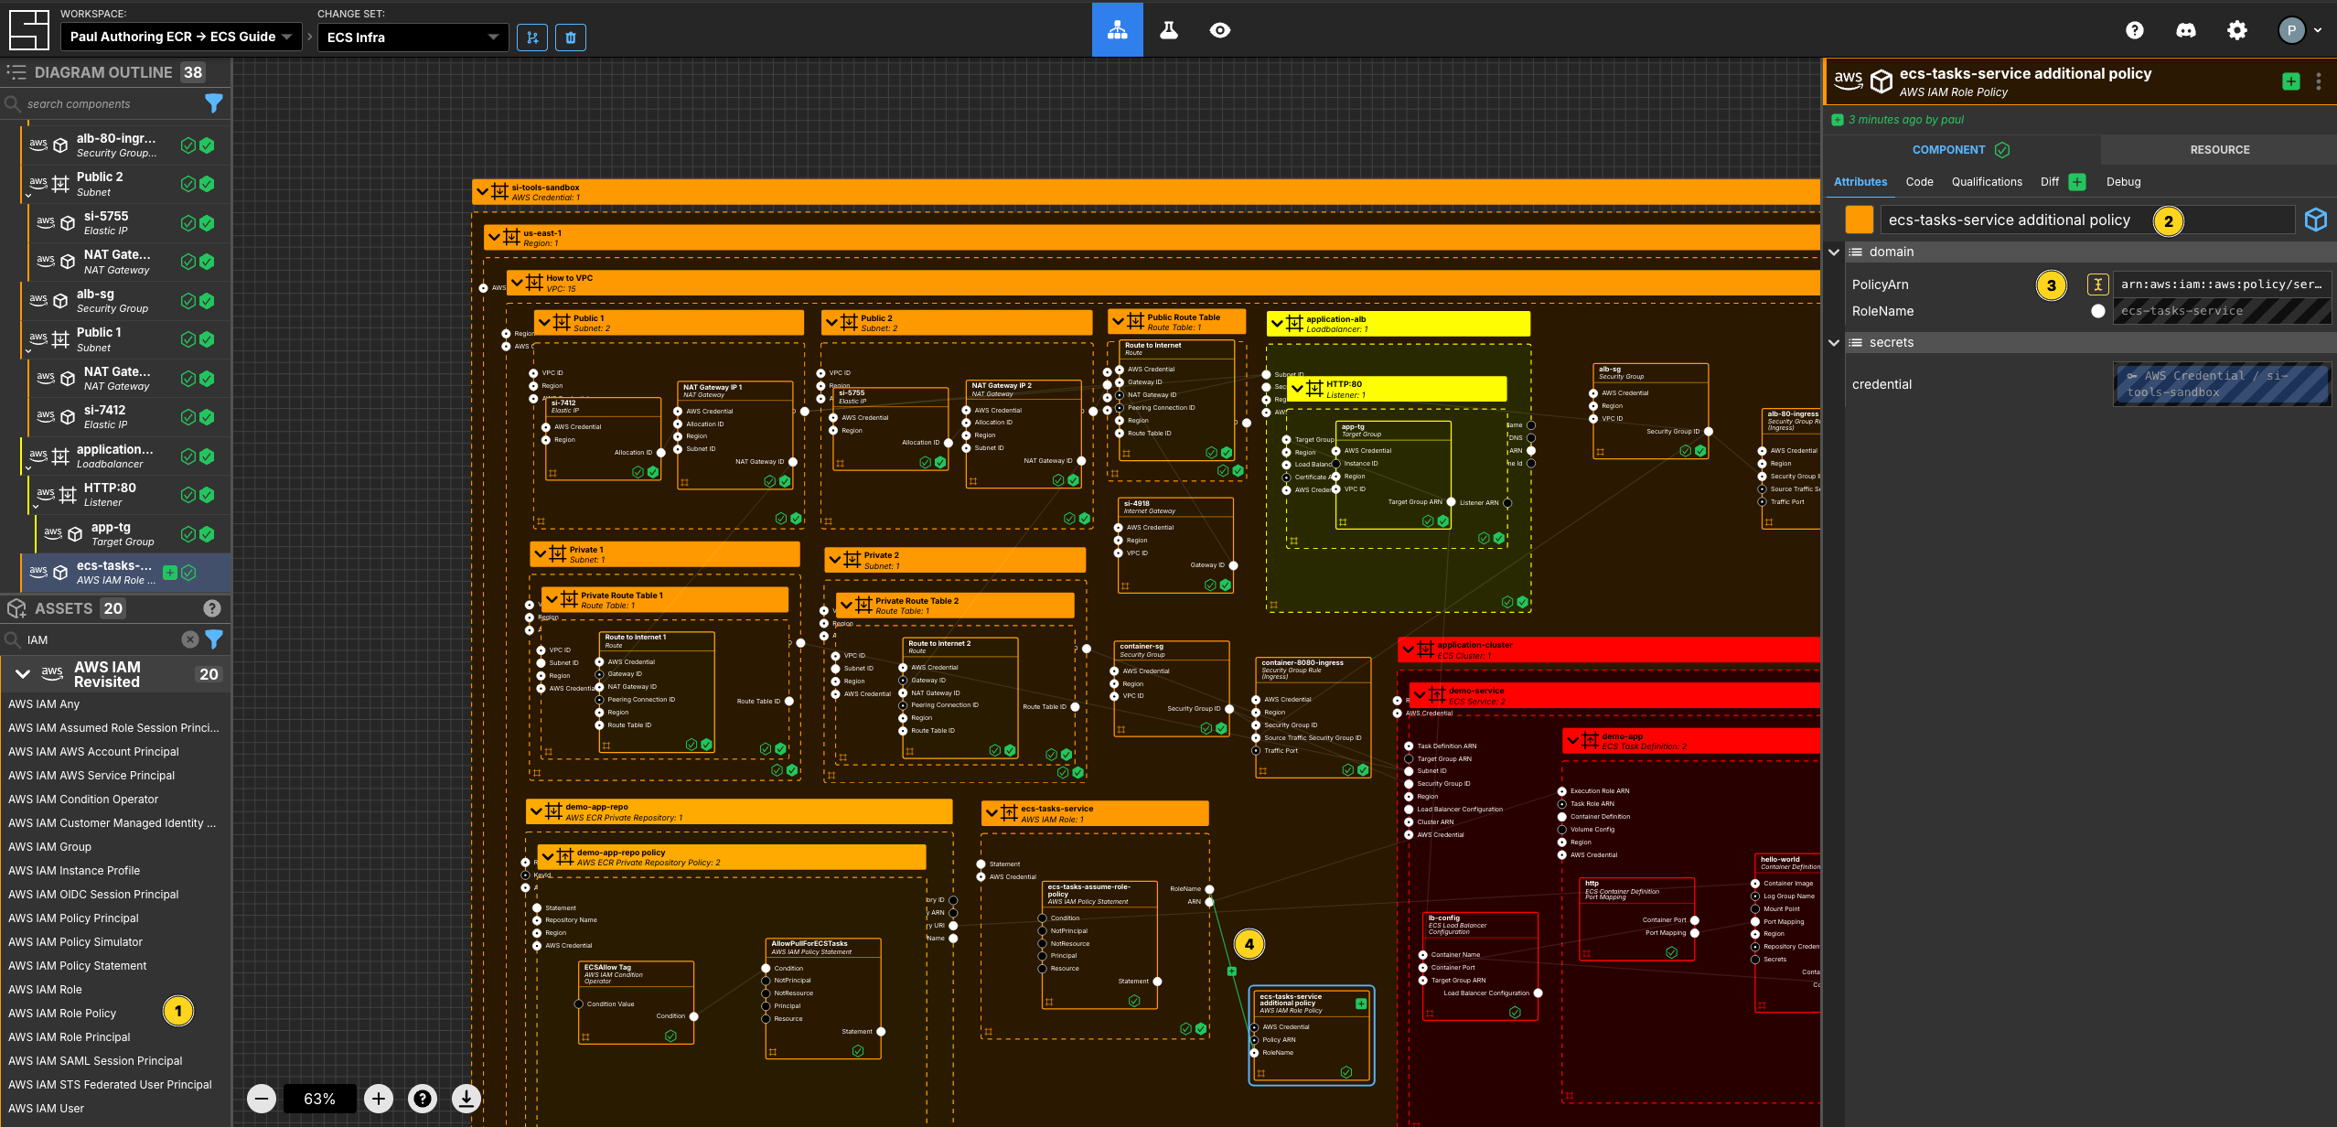This screenshot has width=2337, height=1127.
Task: Select AWS IAM Policy Statement asset
Action: (78, 965)
